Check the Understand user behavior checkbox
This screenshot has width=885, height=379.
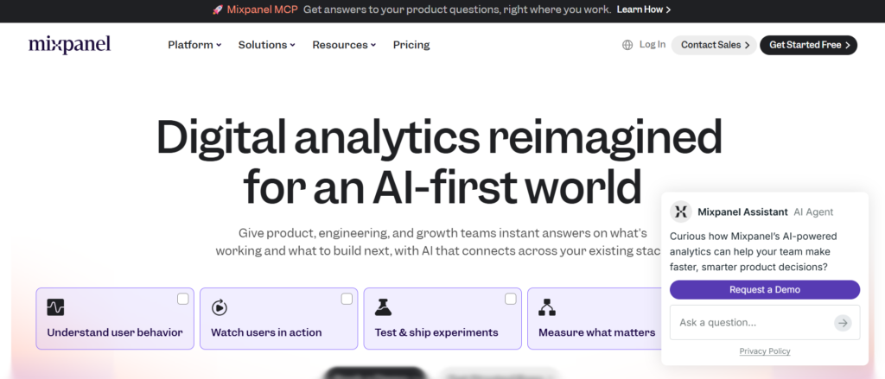183,299
